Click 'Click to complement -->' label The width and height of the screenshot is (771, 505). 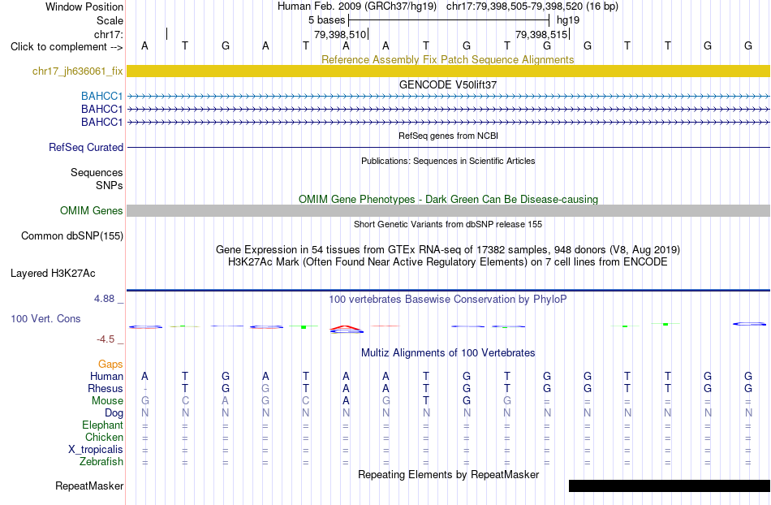click(x=67, y=47)
